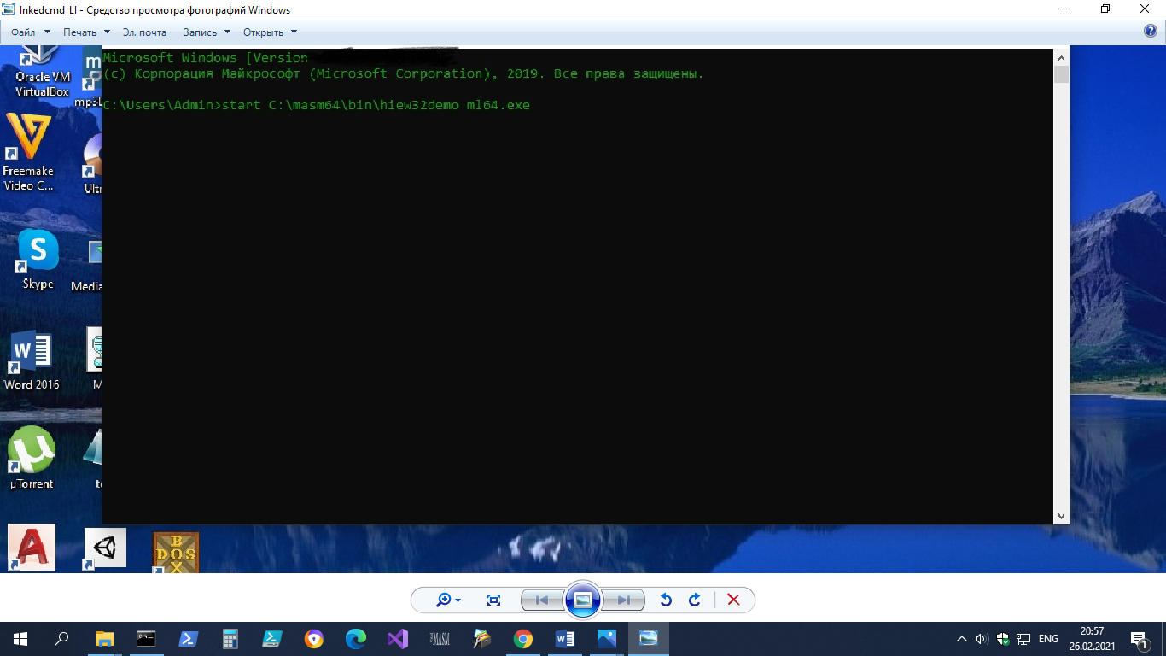Toggle actual size view in the toolbar
This screenshot has height=656, width=1166.
(x=493, y=600)
